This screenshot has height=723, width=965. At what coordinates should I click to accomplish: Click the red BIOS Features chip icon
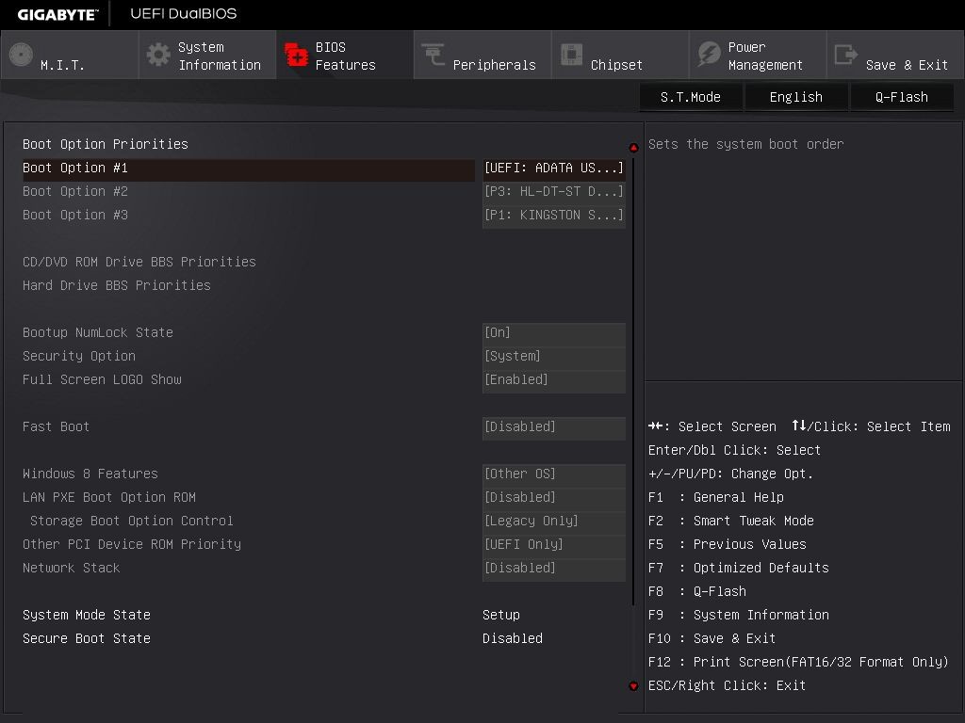pos(296,55)
